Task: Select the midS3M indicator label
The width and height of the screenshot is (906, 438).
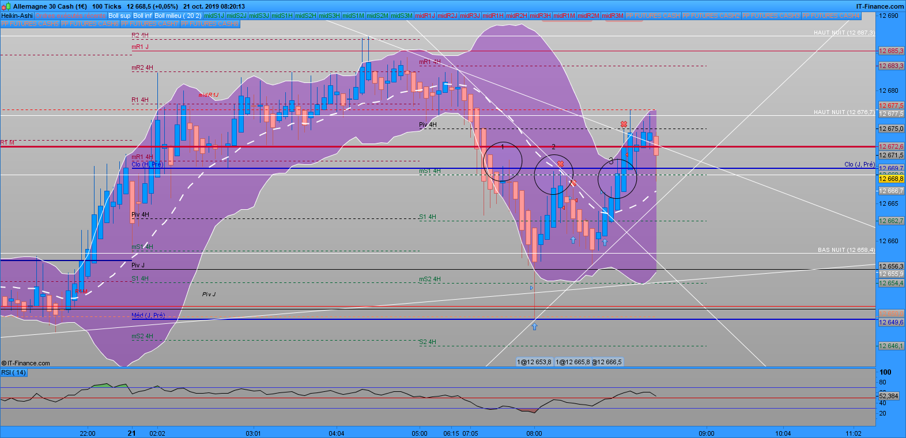Action: point(401,16)
